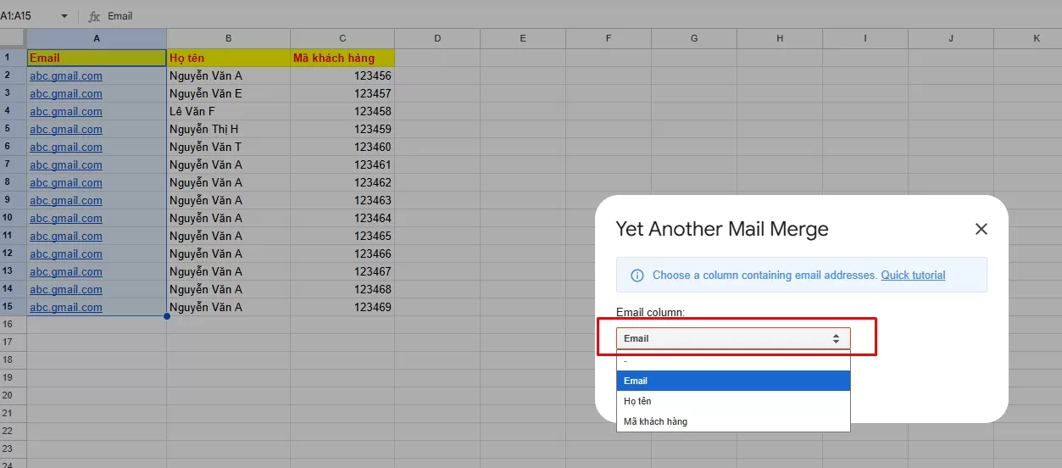Screen dimensions: 1062x468
Task: Close the Yet Another Mail Merge dialog
Action: coord(981,229)
